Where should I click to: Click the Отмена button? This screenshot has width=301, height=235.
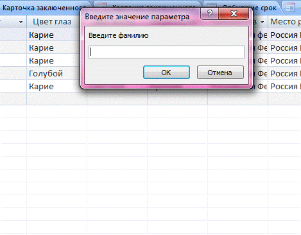[220, 73]
